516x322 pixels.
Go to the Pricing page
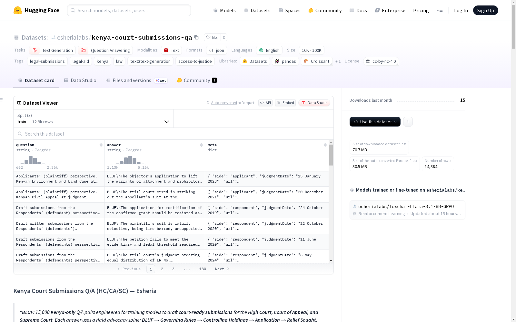[421, 10]
